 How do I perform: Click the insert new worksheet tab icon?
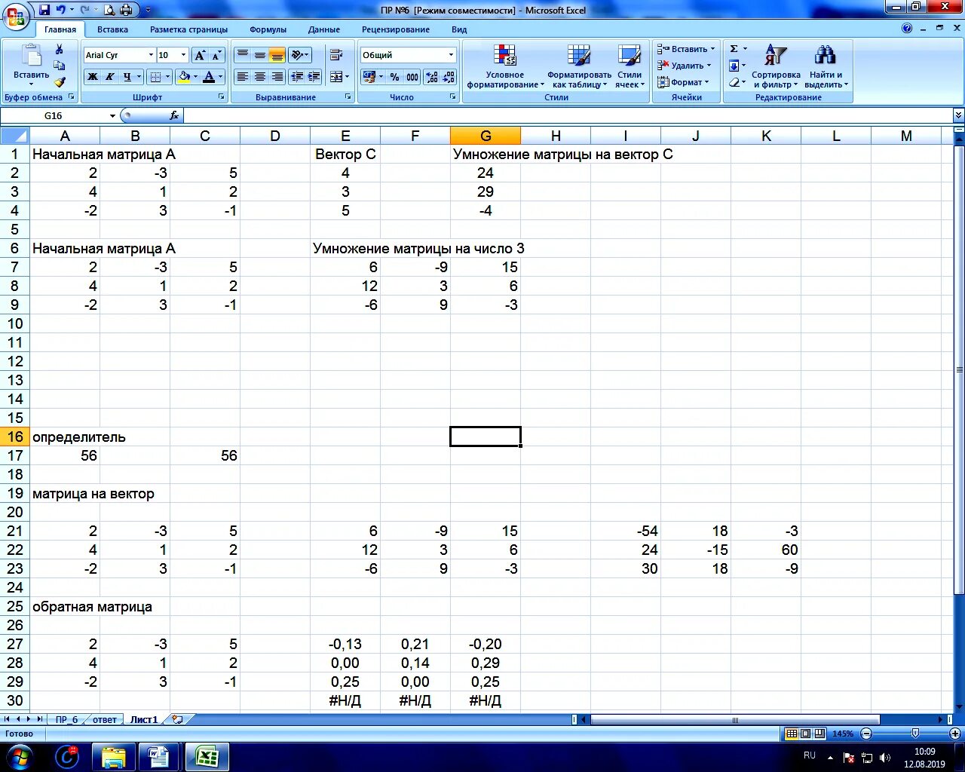(177, 719)
